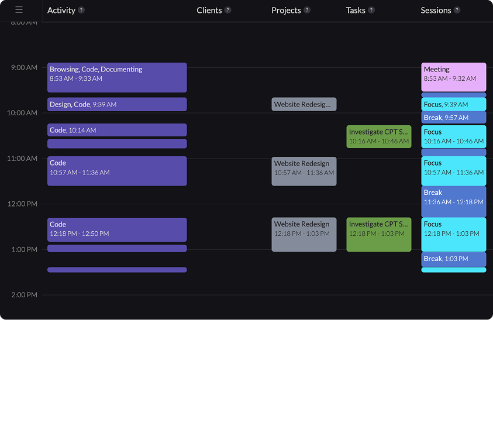Select the Projects column header

286,11
